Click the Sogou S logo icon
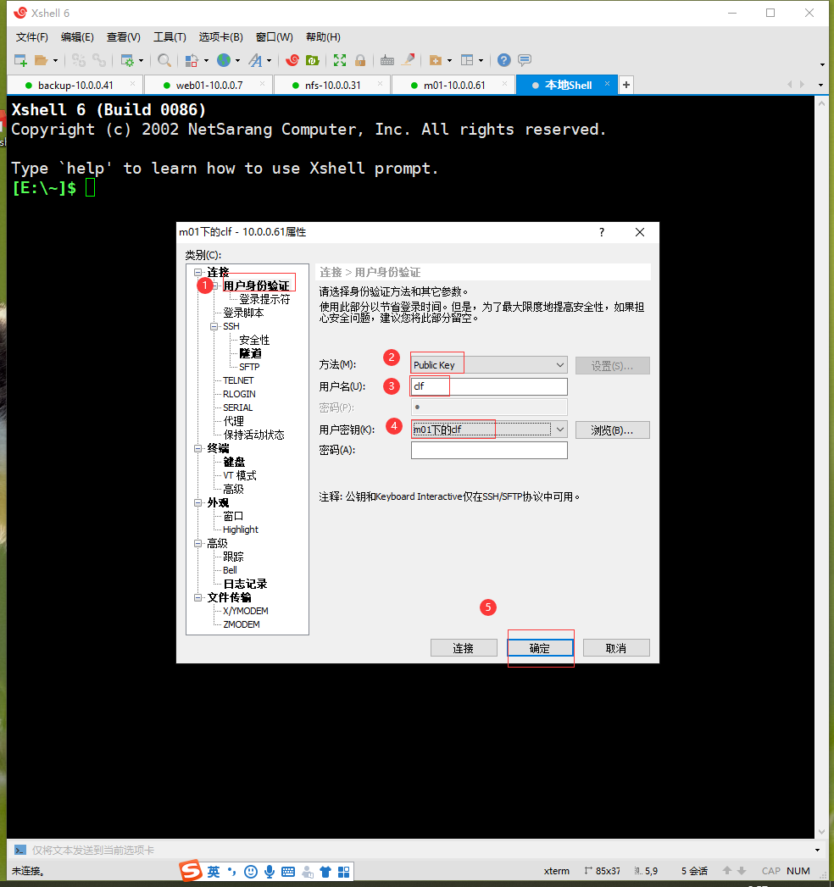Screen dimensions: 834x887 [191, 871]
